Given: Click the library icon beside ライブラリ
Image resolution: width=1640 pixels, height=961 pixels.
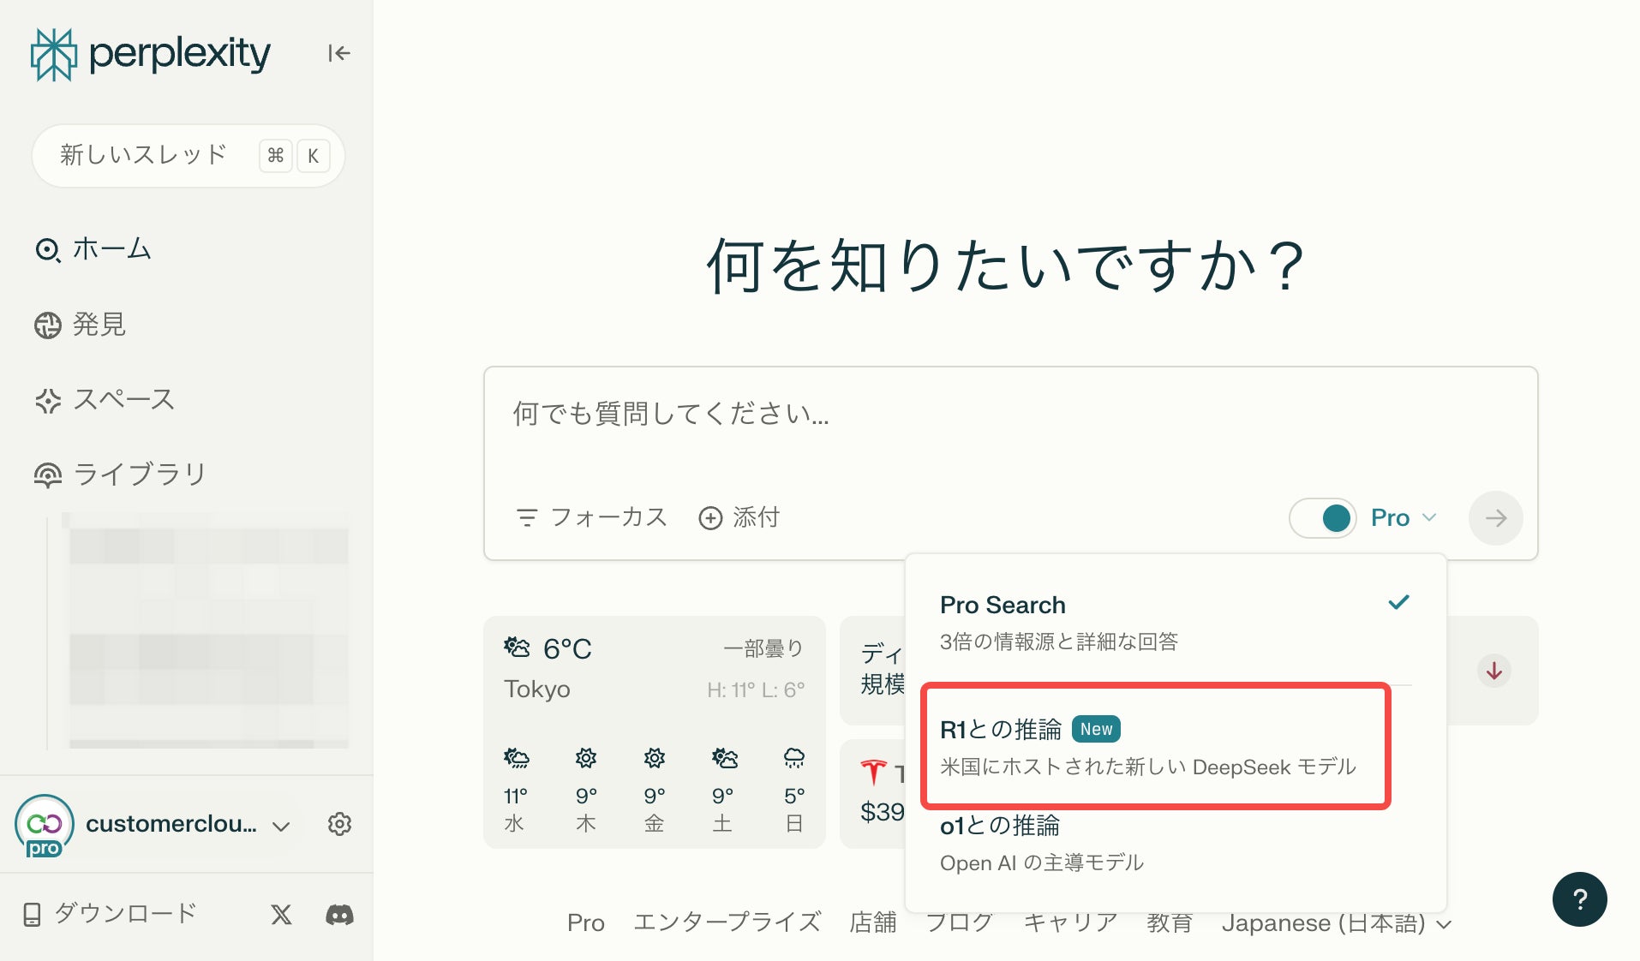Looking at the screenshot, I should coord(48,475).
